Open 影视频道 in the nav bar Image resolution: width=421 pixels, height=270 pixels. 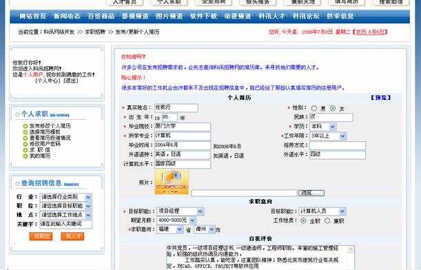point(135,16)
